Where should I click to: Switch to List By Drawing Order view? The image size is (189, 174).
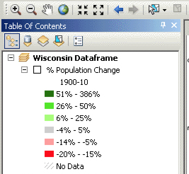[12, 41]
